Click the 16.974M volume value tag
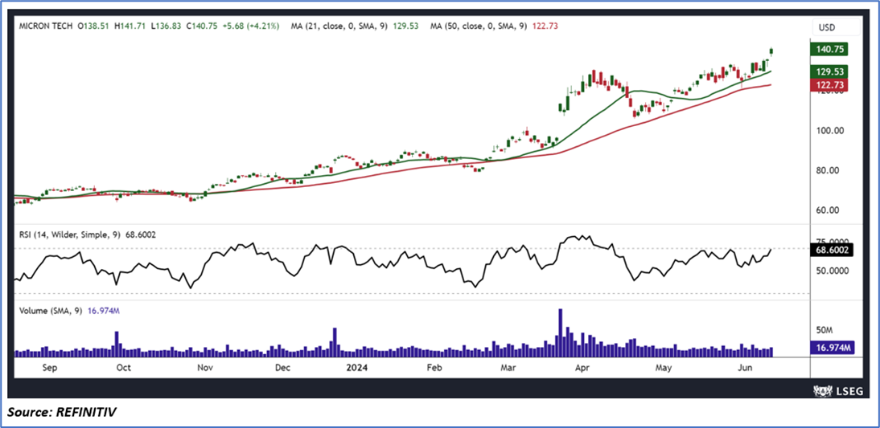This screenshot has height=428, width=880. point(831,348)
